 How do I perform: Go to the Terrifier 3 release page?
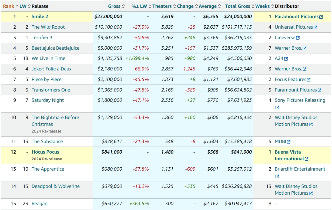click(42, 38)
